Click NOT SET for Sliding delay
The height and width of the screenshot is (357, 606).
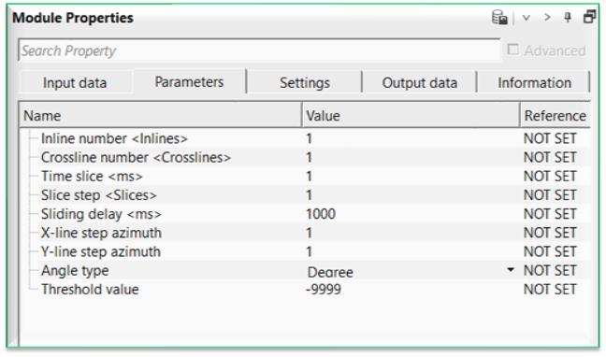[x=550, y=214]
